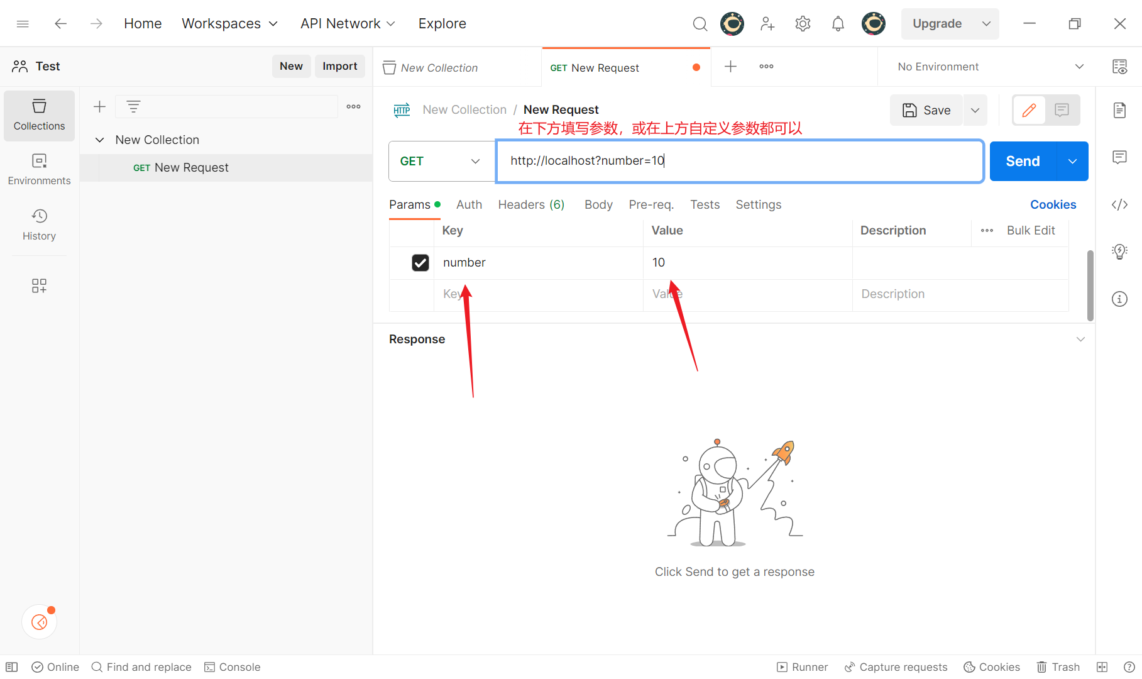Open the Cookies link

1053,205
